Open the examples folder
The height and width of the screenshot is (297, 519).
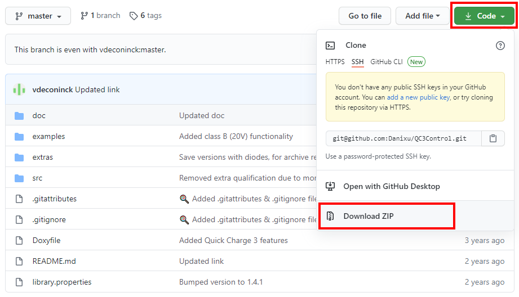(x=48, y=137)
